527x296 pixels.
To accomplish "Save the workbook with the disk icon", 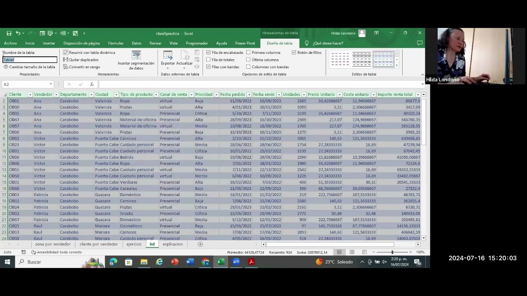I will [x=9, y=33].
